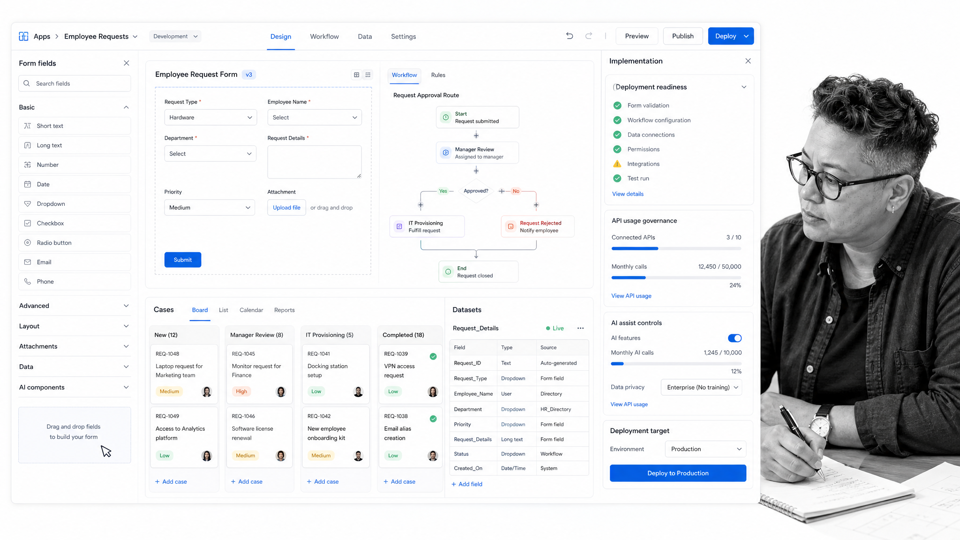
Task: Open Request_Details dataset more options menu
Action: tap(580, 328)
